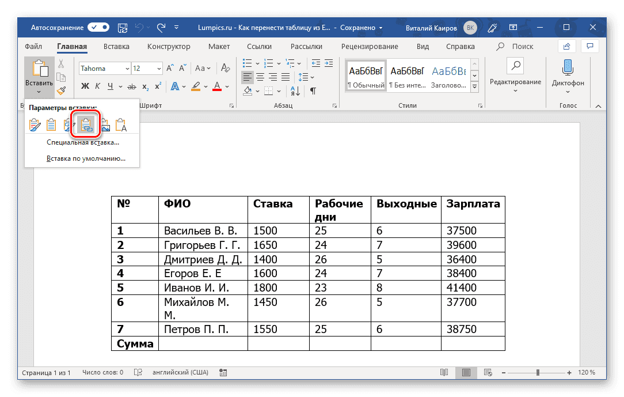This screenshot has height=397, width=624.
Task: Toggle Автосохранение switch off
Action: (x=98, y=27)
